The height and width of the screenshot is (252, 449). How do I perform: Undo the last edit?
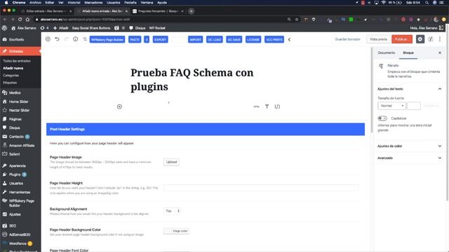[x=57, y=39]
